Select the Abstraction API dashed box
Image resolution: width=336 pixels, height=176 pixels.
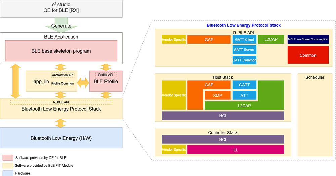[x=62, y=75]
